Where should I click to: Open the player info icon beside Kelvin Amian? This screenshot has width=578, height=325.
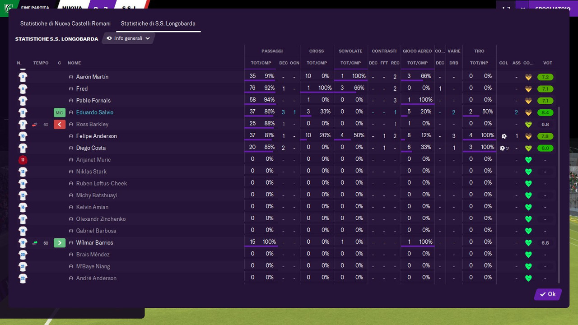pyautogui.click(x=71, y=207)
